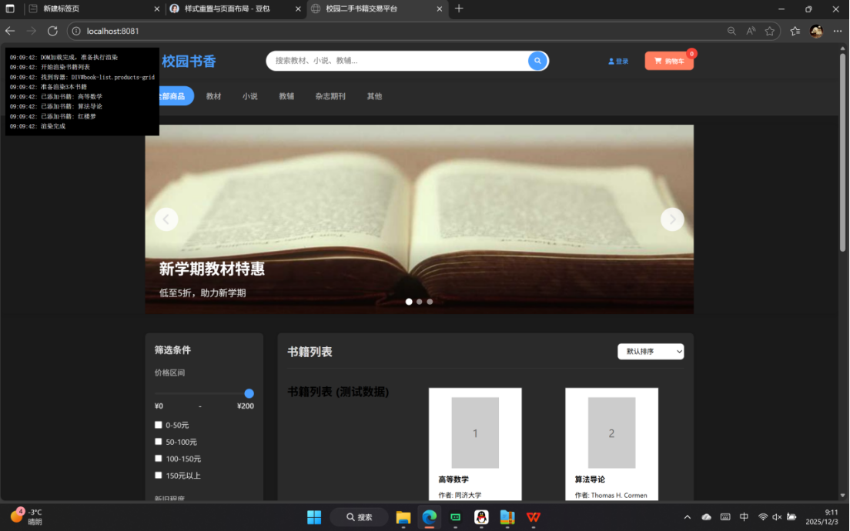Check the 150元以上 price filter

159,475
